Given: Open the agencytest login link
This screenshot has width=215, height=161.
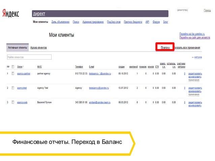Looking at the screenshot, I should coord(22,88).
